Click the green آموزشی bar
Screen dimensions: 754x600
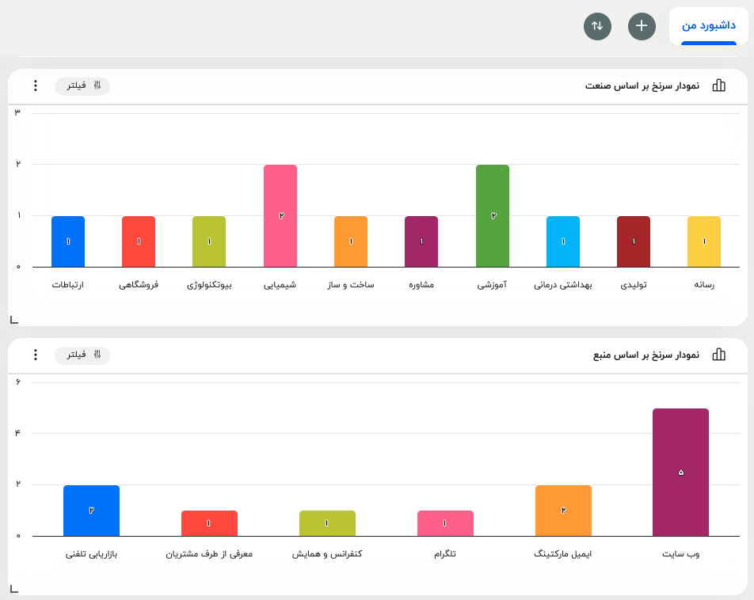click(x=493, y=215)
